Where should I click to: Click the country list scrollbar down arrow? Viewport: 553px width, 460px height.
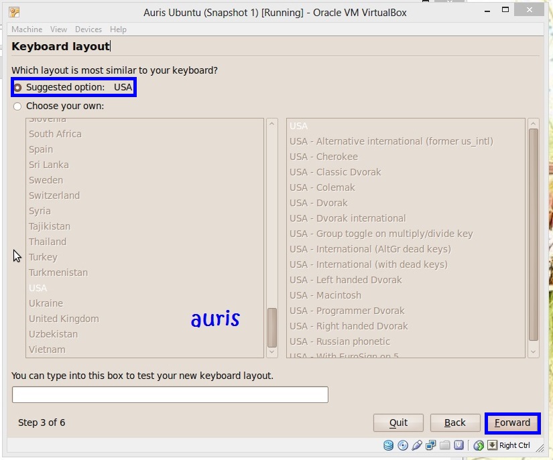click(x=271, y=352)
